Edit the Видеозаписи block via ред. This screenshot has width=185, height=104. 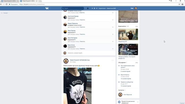coord(137,26)
